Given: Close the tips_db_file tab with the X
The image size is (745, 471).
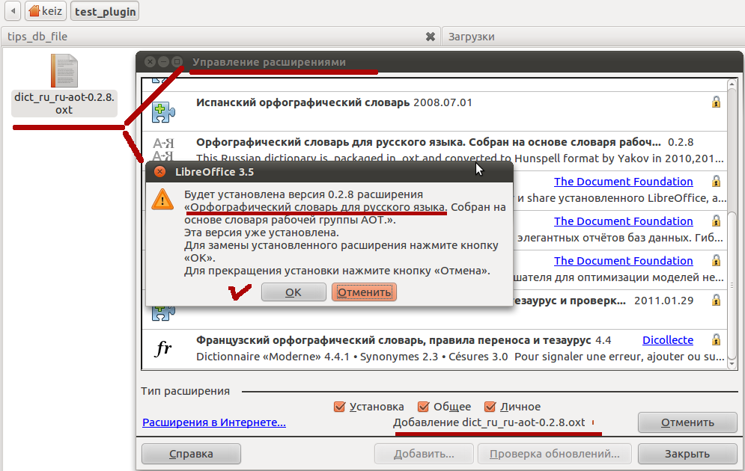Looking at the screenshot, I should (x=431, y=37).
